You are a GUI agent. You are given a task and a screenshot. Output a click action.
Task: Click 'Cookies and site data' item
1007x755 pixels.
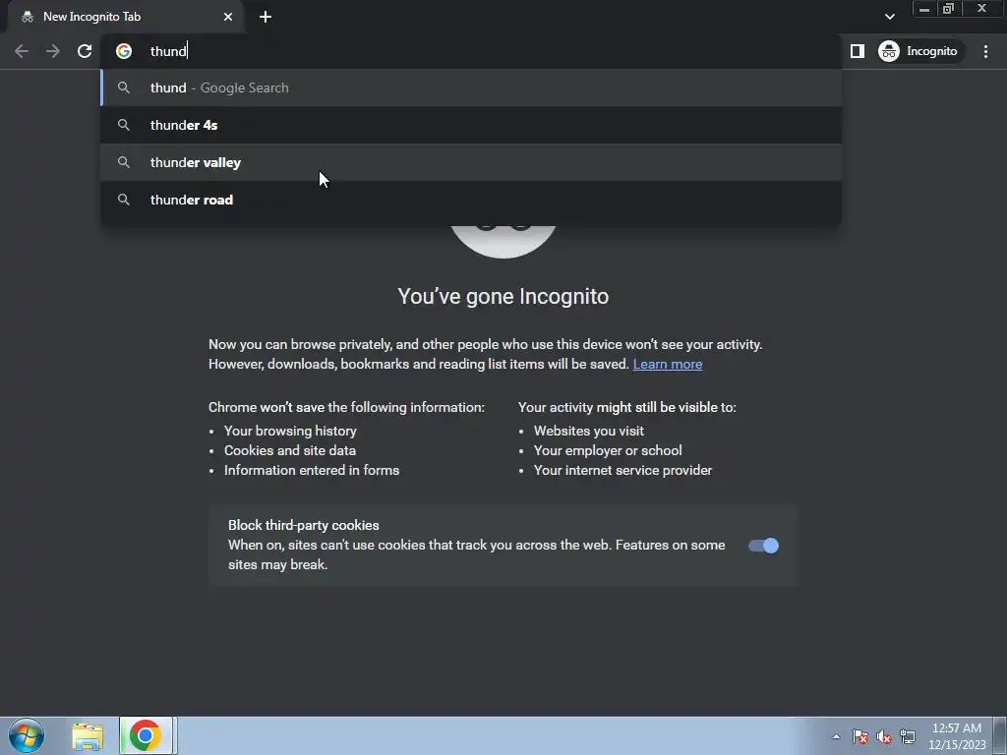point(290,450)
